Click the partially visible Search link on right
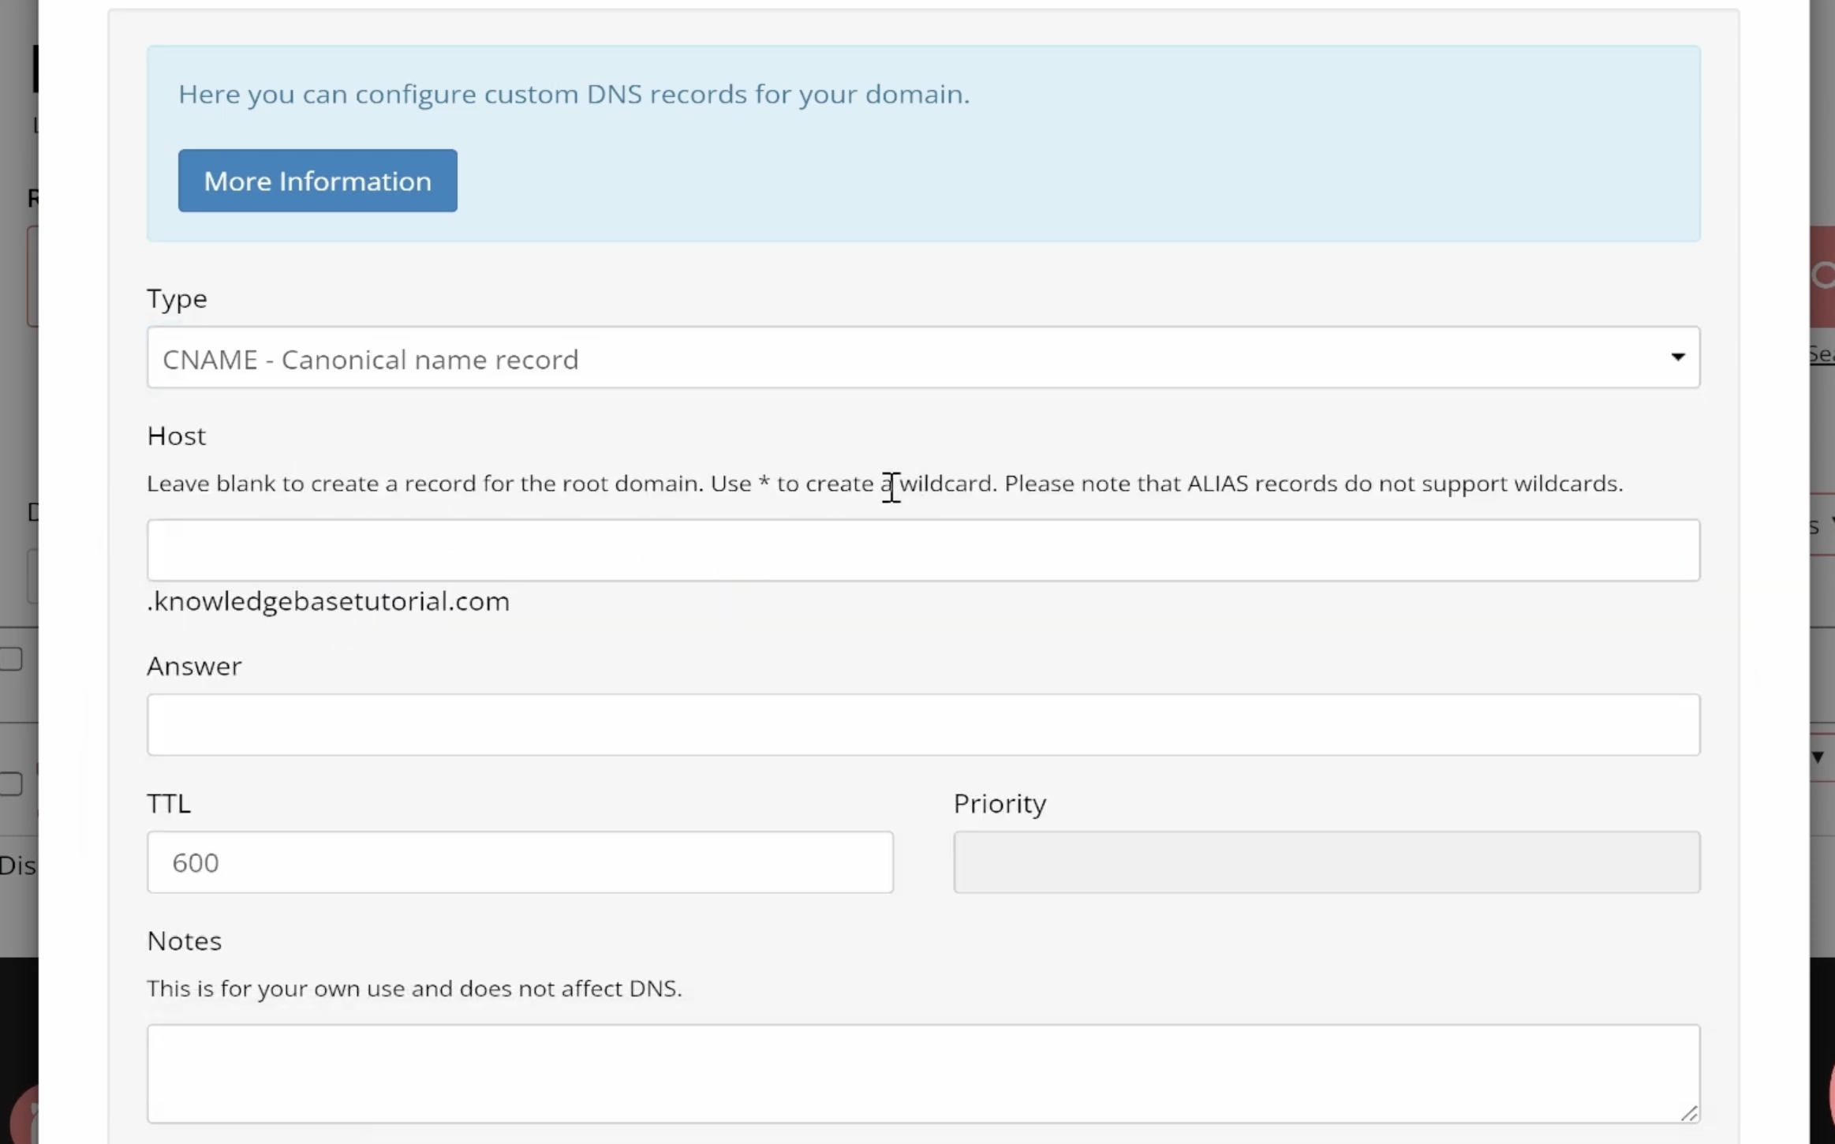Screen dimensions: 1835x1144 point(1822,354)
